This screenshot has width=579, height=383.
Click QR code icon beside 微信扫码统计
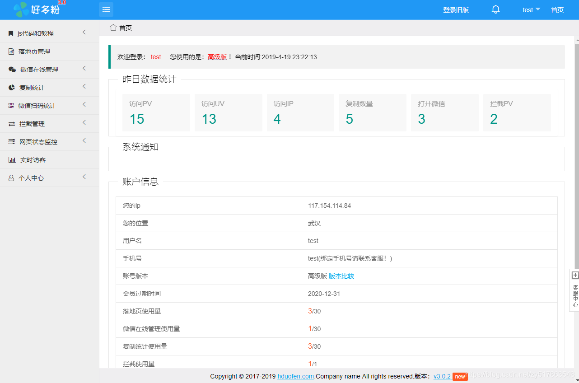tap(11, 106)
